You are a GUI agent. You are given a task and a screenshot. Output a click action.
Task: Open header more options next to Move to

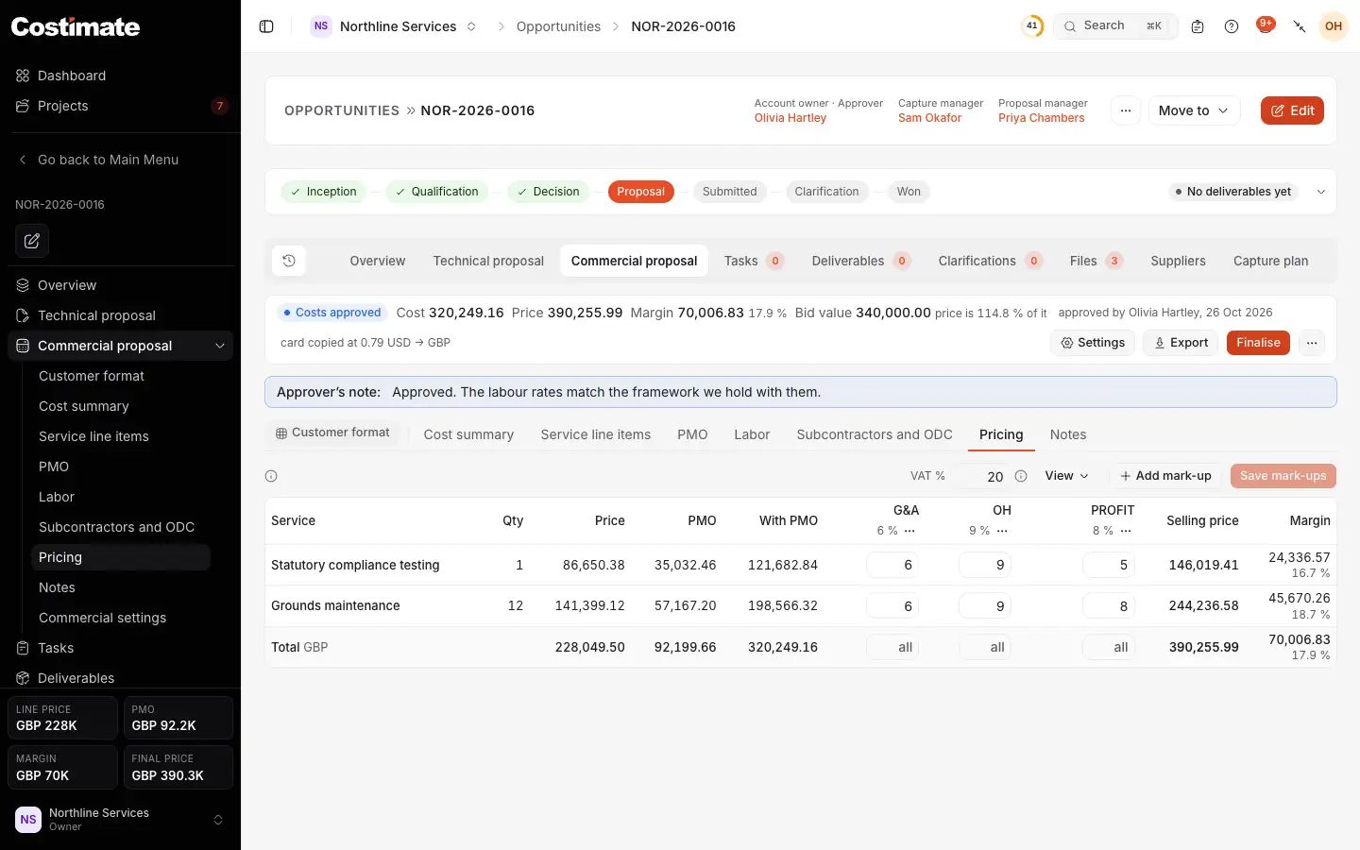click(x=1126, y=110)
